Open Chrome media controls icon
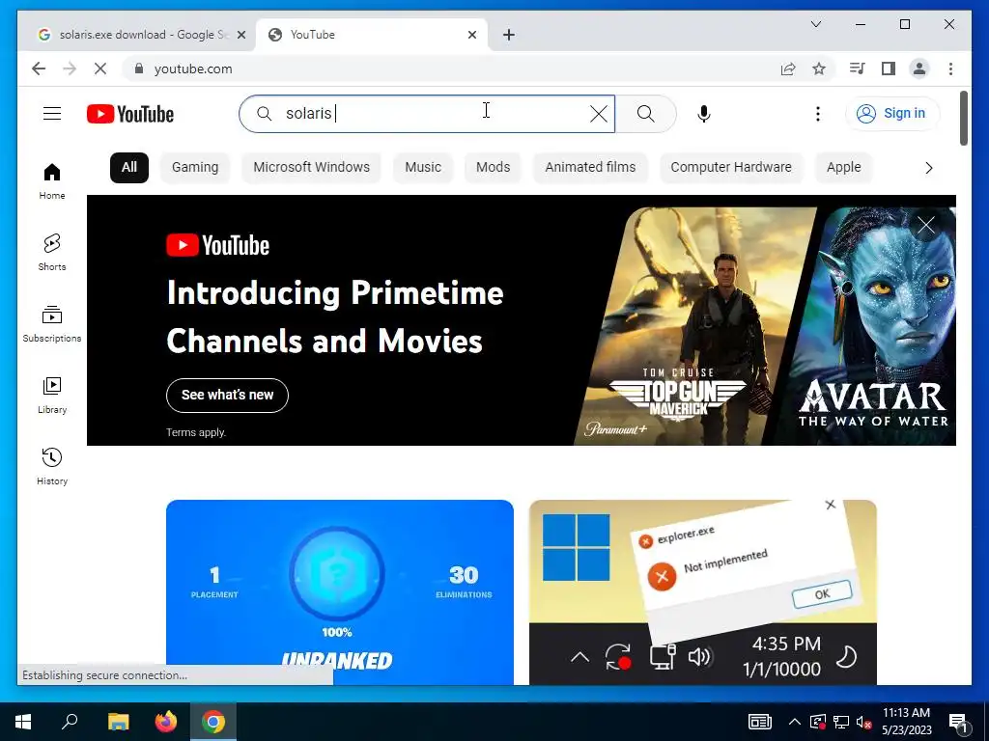Viewport: 989px width, 741px height. pyautogui.click(x=857, y=69)
